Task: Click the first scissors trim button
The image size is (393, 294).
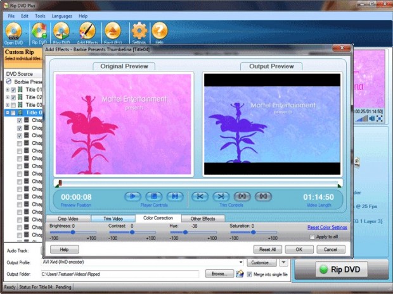Action: pos(200,197)
